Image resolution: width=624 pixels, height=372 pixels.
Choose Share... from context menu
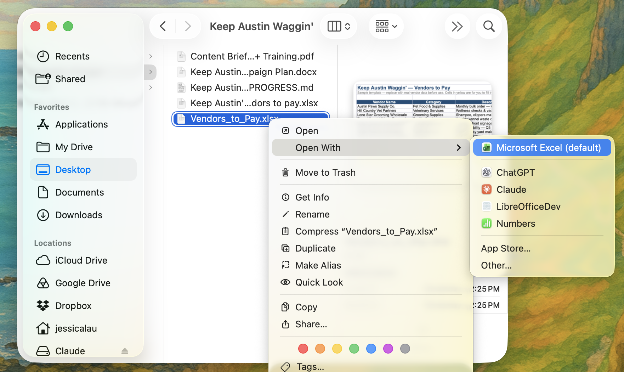[x=370, y=324]
